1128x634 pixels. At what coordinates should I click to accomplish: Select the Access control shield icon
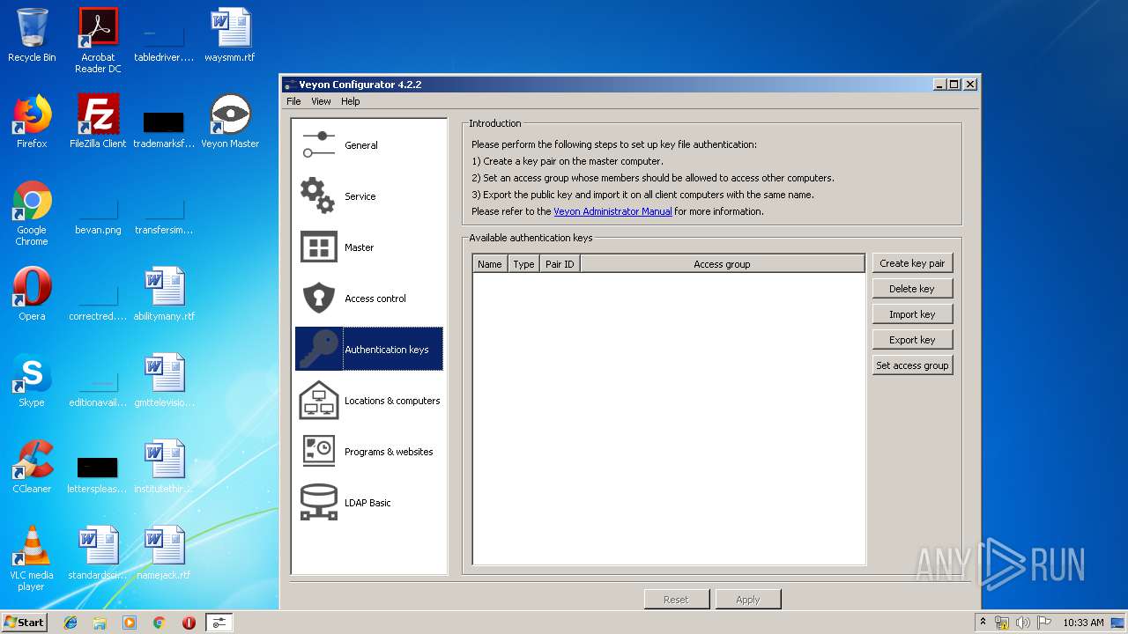point(318,299)
